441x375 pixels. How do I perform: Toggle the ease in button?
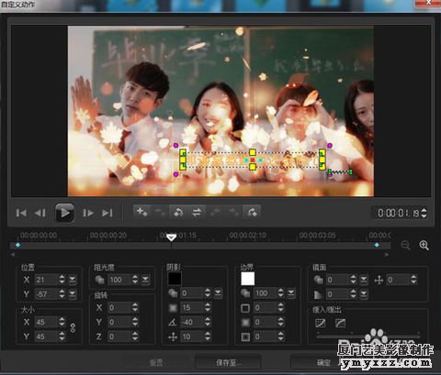pyautogui.click(x=321, y=323)
